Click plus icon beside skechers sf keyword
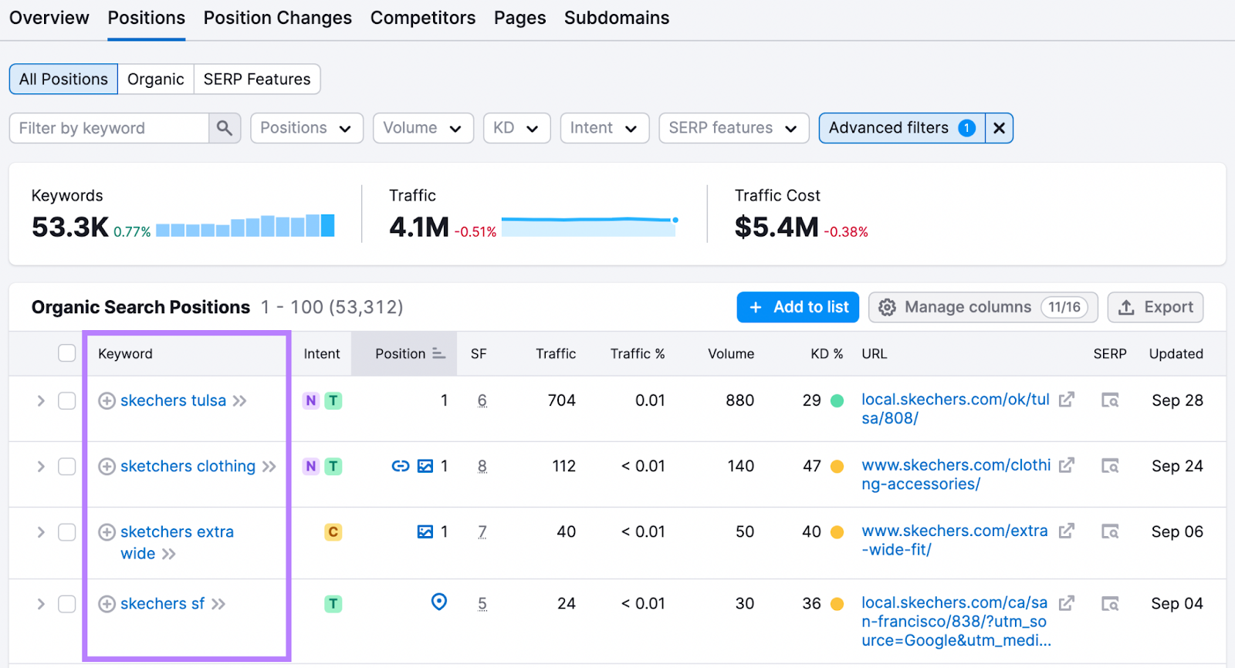Screen dimensions: 1235x668 click(107, 604)
